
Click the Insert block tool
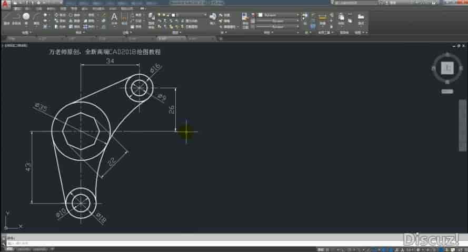click(x=213, y=18)
